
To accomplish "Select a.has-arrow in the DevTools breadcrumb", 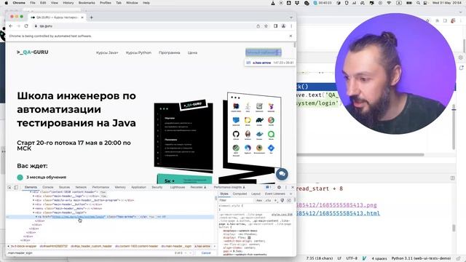I will 202,246.
